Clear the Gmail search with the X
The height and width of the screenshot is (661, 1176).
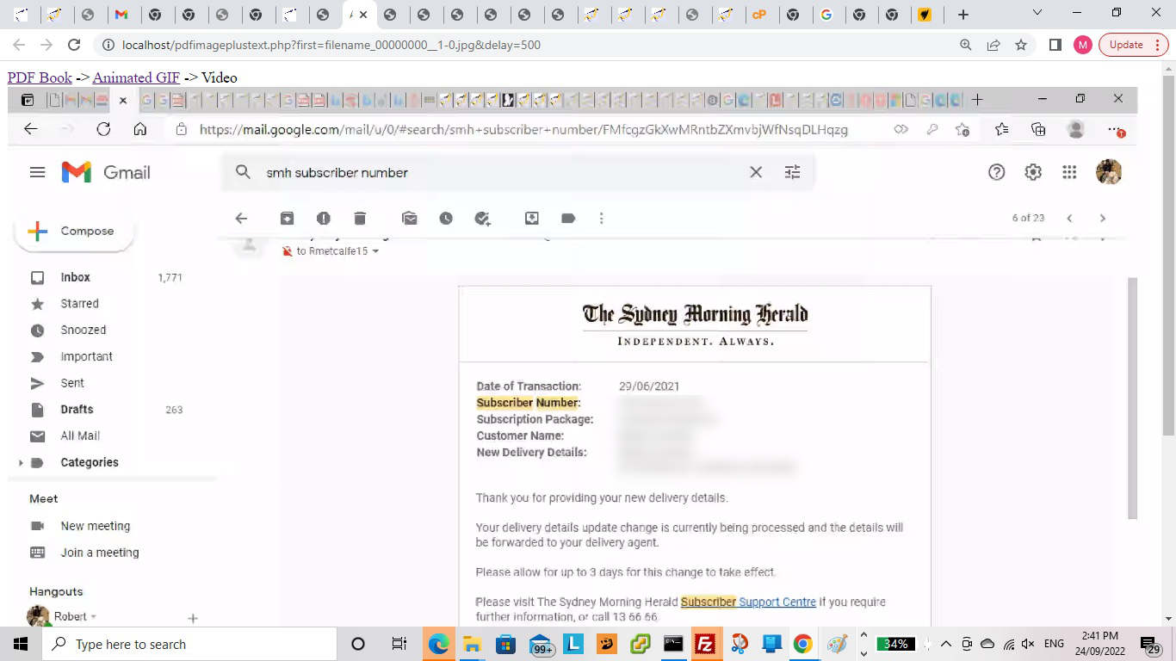756,172
